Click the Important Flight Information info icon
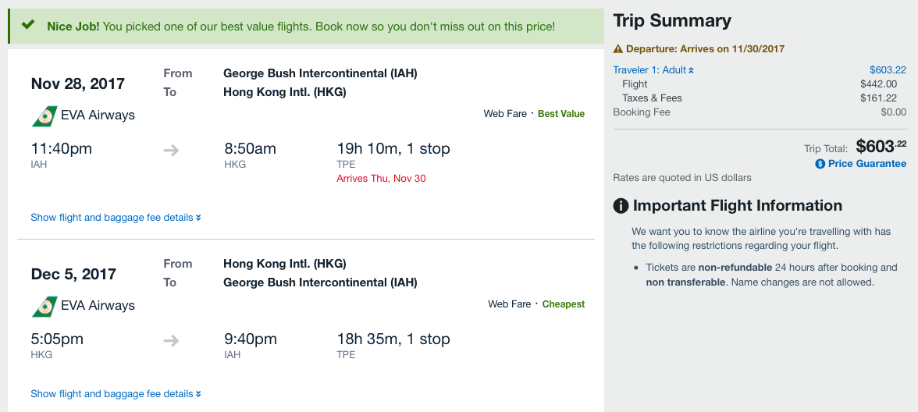This screenshot has height=412, width=918. click(x=621, y=206)
